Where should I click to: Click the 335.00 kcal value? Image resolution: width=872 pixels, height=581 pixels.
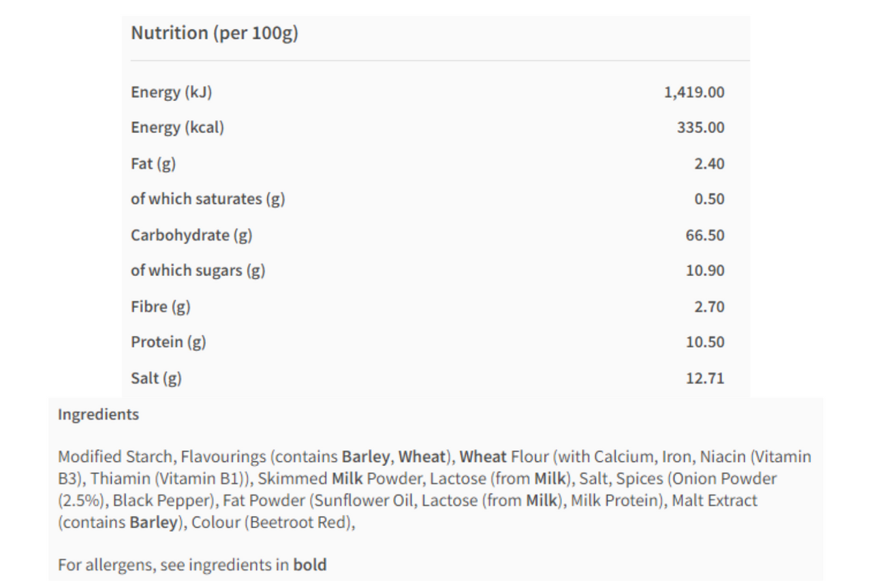click(x=701, y=127)
